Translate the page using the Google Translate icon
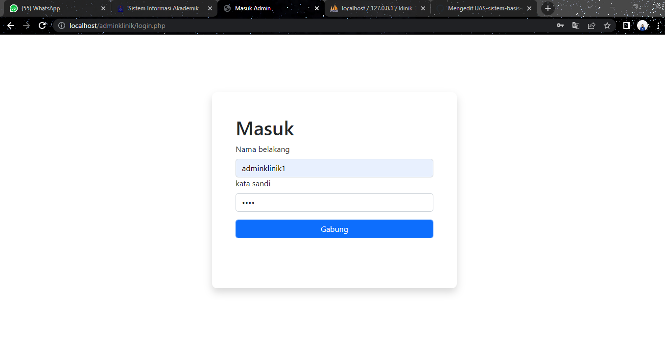This screenshot has width=665, height=349. click(x=575, y=25)
